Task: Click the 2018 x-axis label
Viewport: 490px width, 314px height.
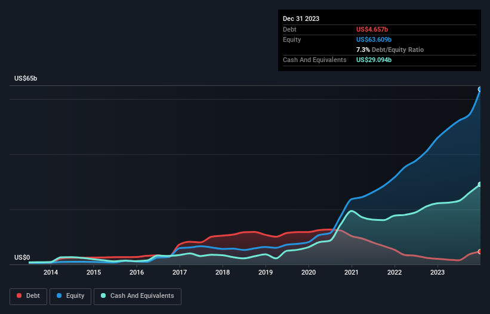Action: [x=223, y=272]
